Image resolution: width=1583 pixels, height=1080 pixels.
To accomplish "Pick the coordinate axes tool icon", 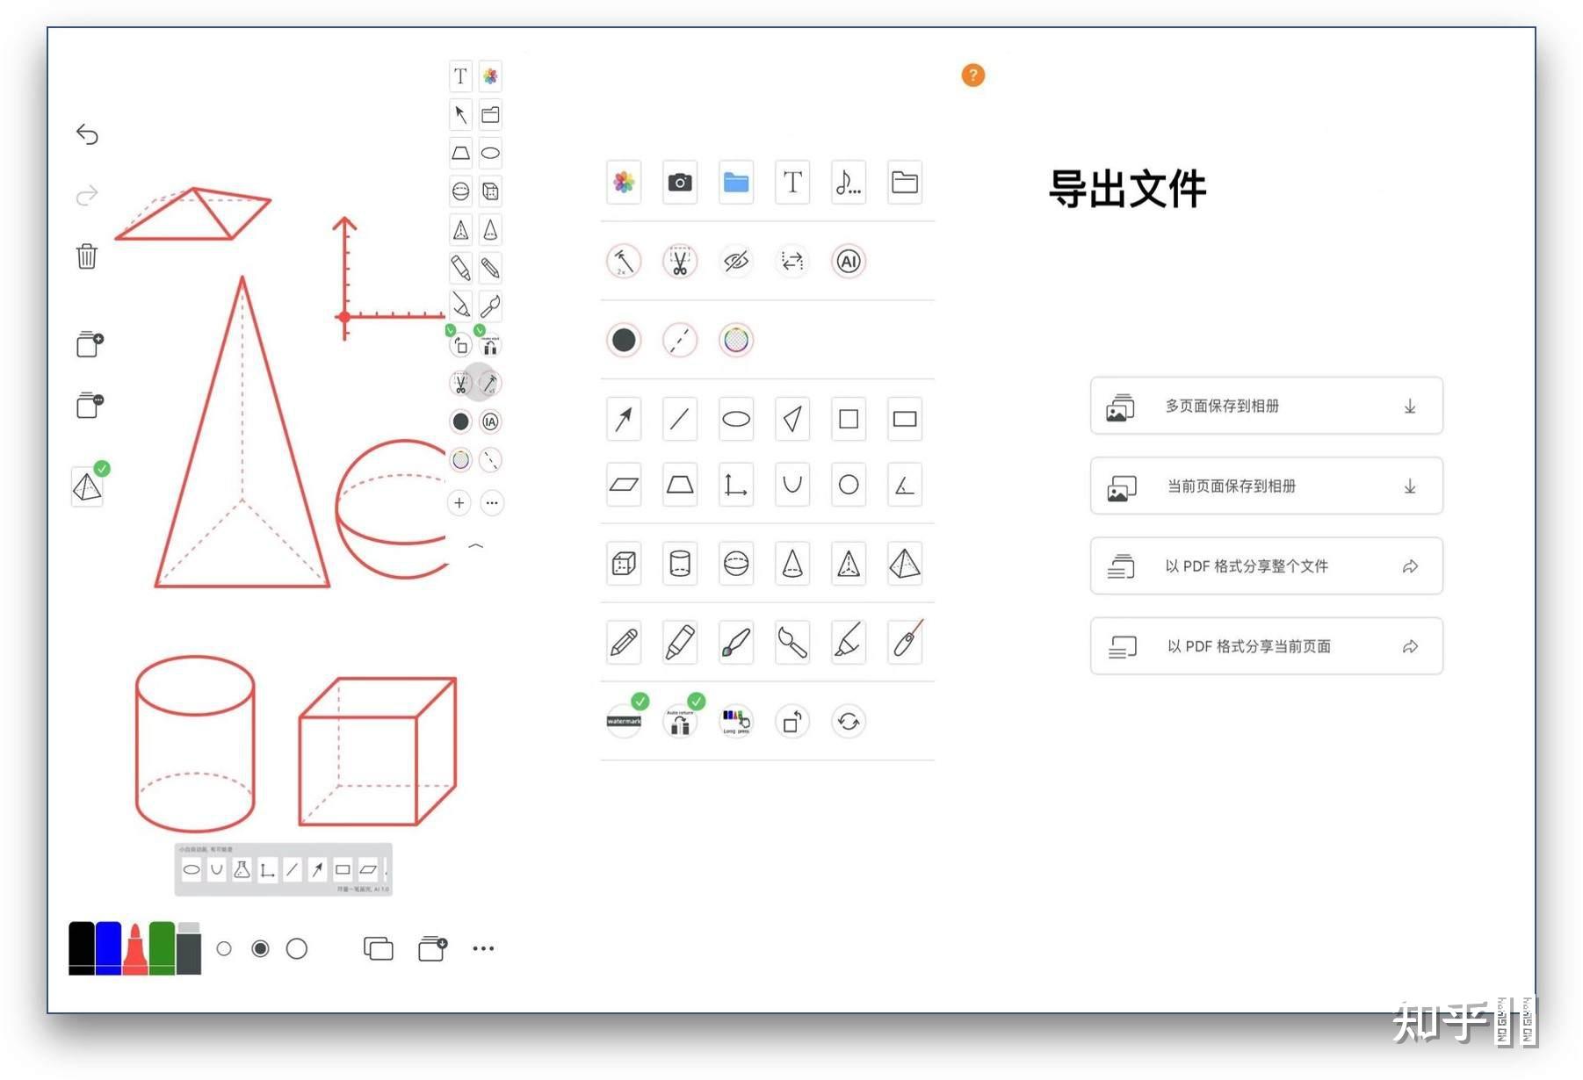I will (736, 484).
